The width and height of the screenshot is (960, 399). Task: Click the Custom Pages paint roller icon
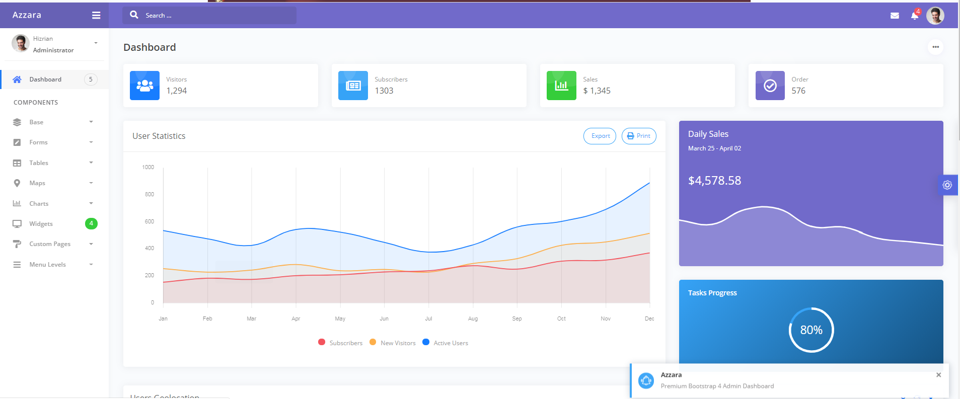coord(17,244)
